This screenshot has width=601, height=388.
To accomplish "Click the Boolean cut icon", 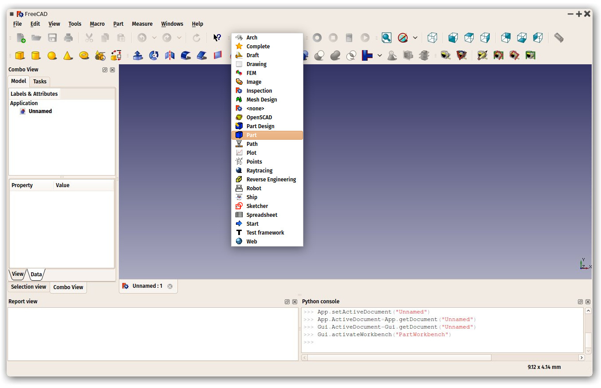I will (319, 55).
